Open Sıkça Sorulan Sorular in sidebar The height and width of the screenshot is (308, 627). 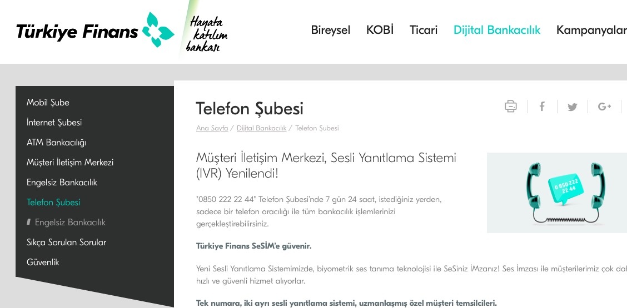(x=66, y=242)
